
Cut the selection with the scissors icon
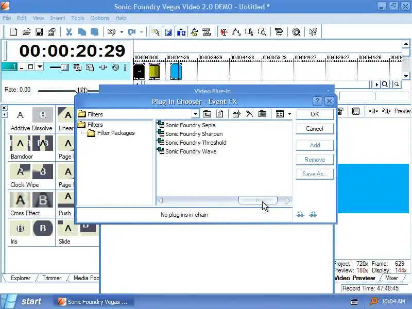pyautogui.click(x=69, y=32)
